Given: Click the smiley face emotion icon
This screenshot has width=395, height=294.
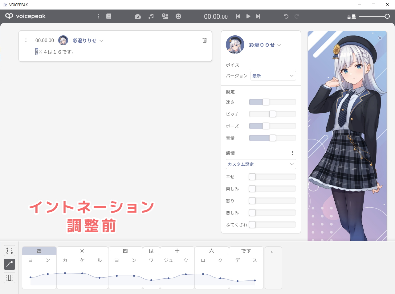Looking at the screenshot, I should [x=178, y=16].
